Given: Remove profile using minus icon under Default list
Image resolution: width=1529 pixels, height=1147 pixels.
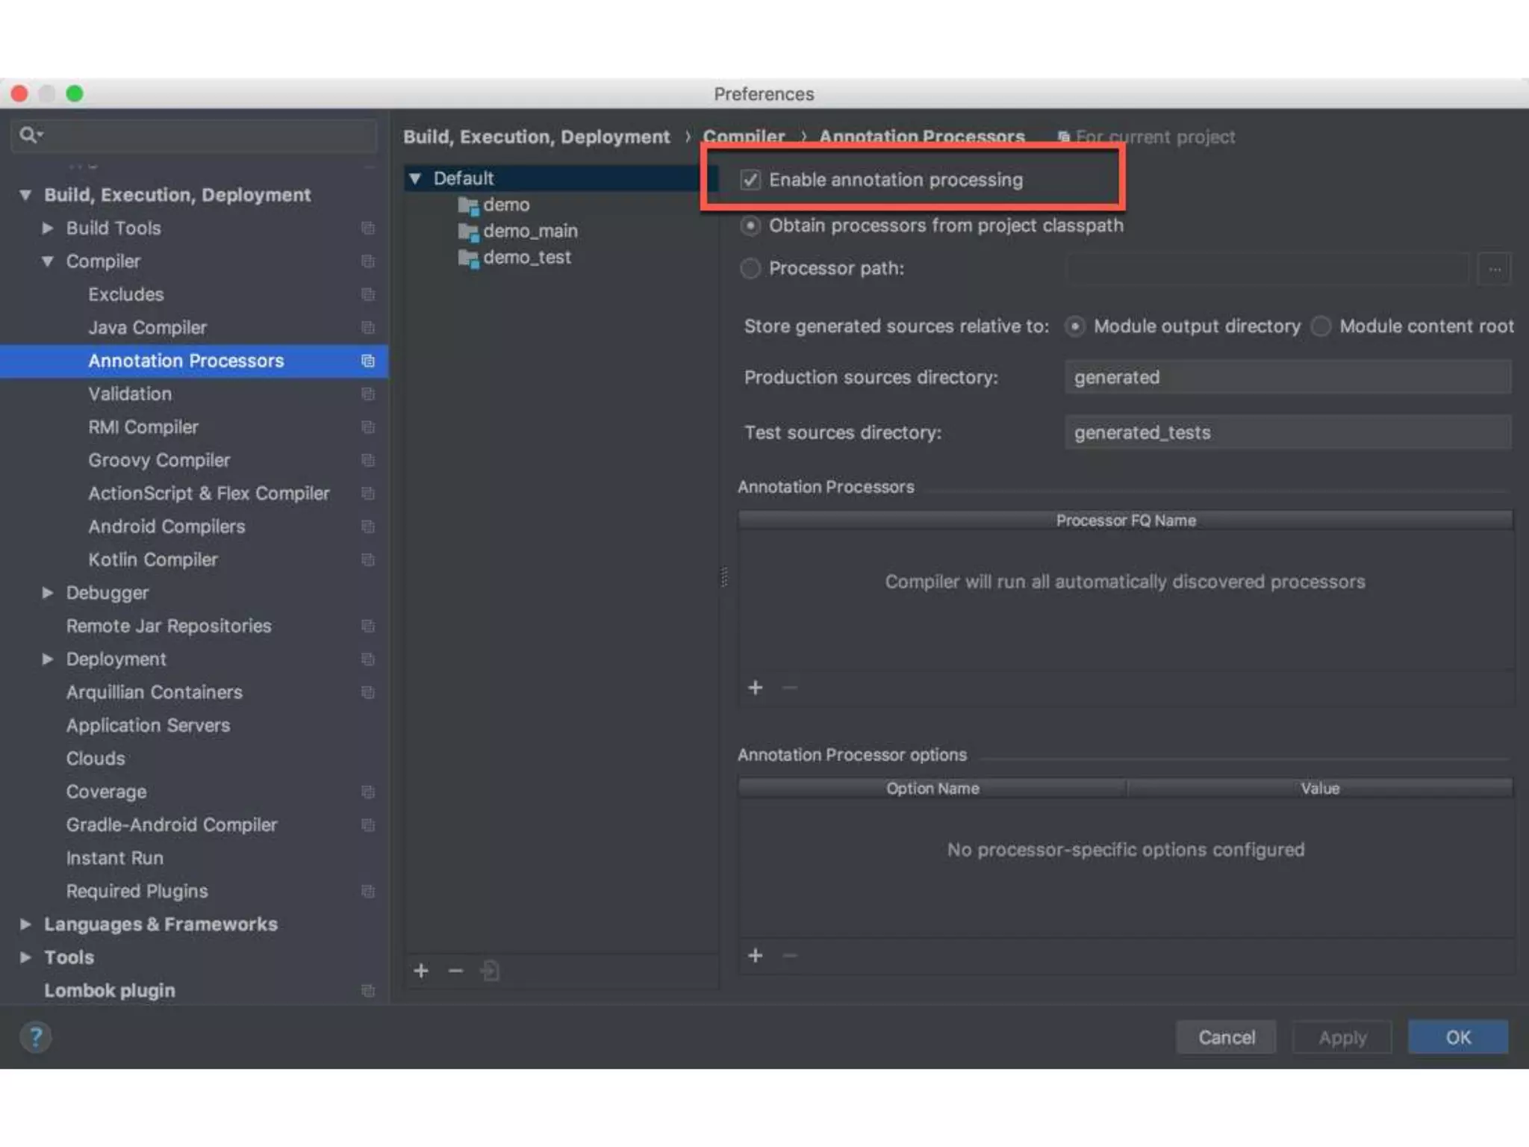Looking at the screenshot, I should pos(455,971).
